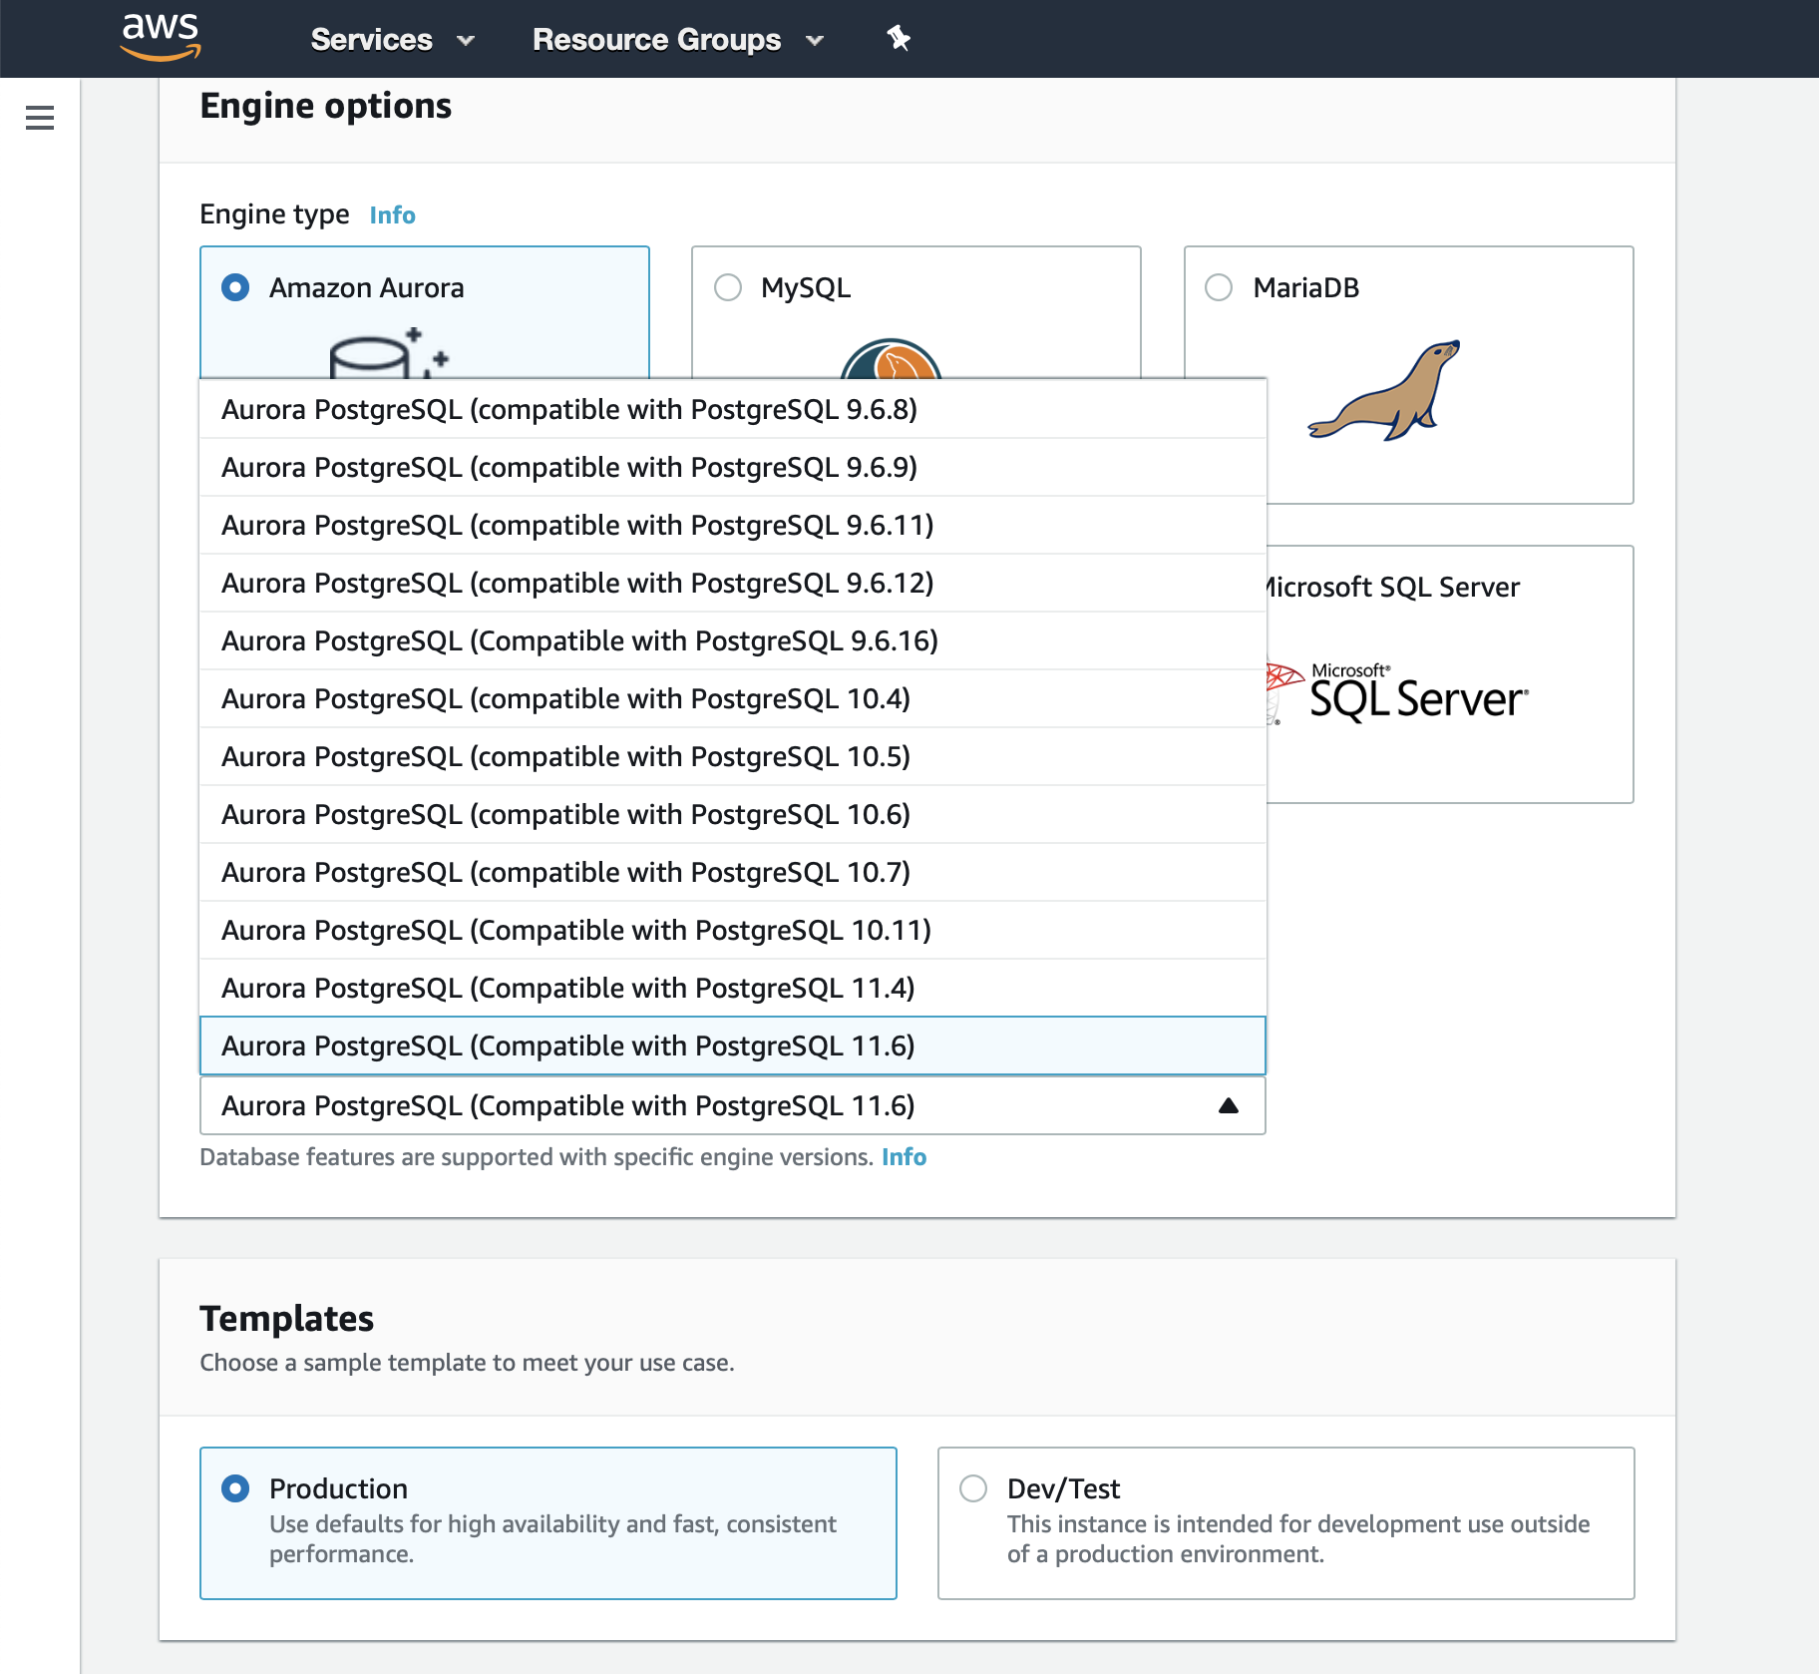The image size is (1819, 1674).
Task: Click the Dev/Test template description text
Action: click(1298, 1538)
